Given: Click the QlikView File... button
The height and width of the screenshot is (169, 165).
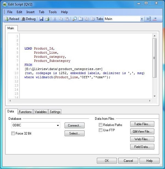Looking at the screenshot, I should 142,132.
